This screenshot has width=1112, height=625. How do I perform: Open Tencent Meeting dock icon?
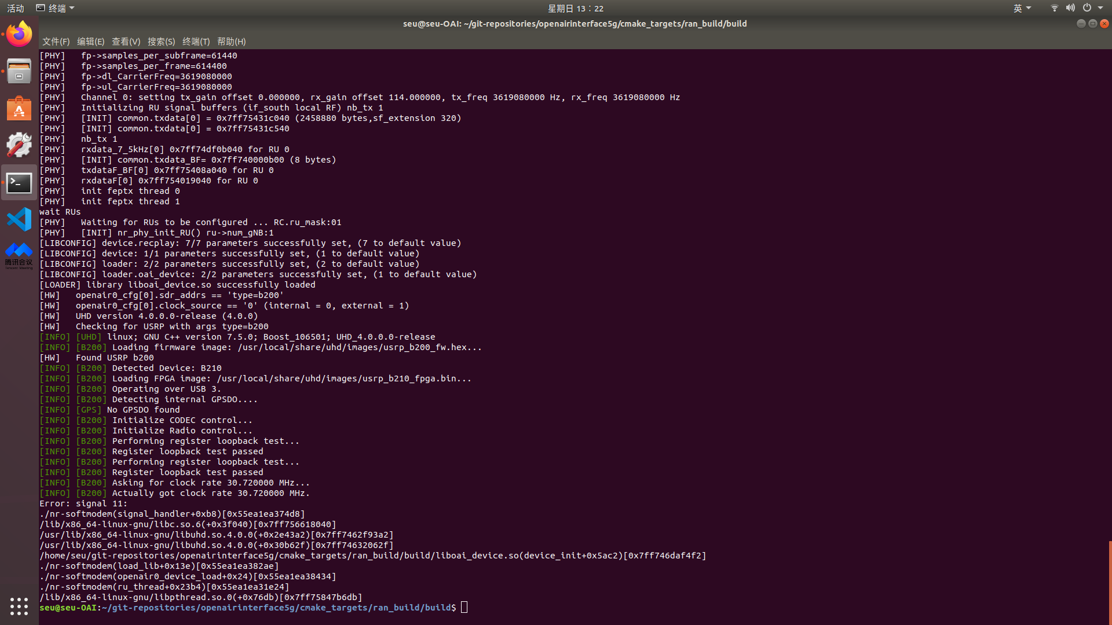tap(19, 255)
